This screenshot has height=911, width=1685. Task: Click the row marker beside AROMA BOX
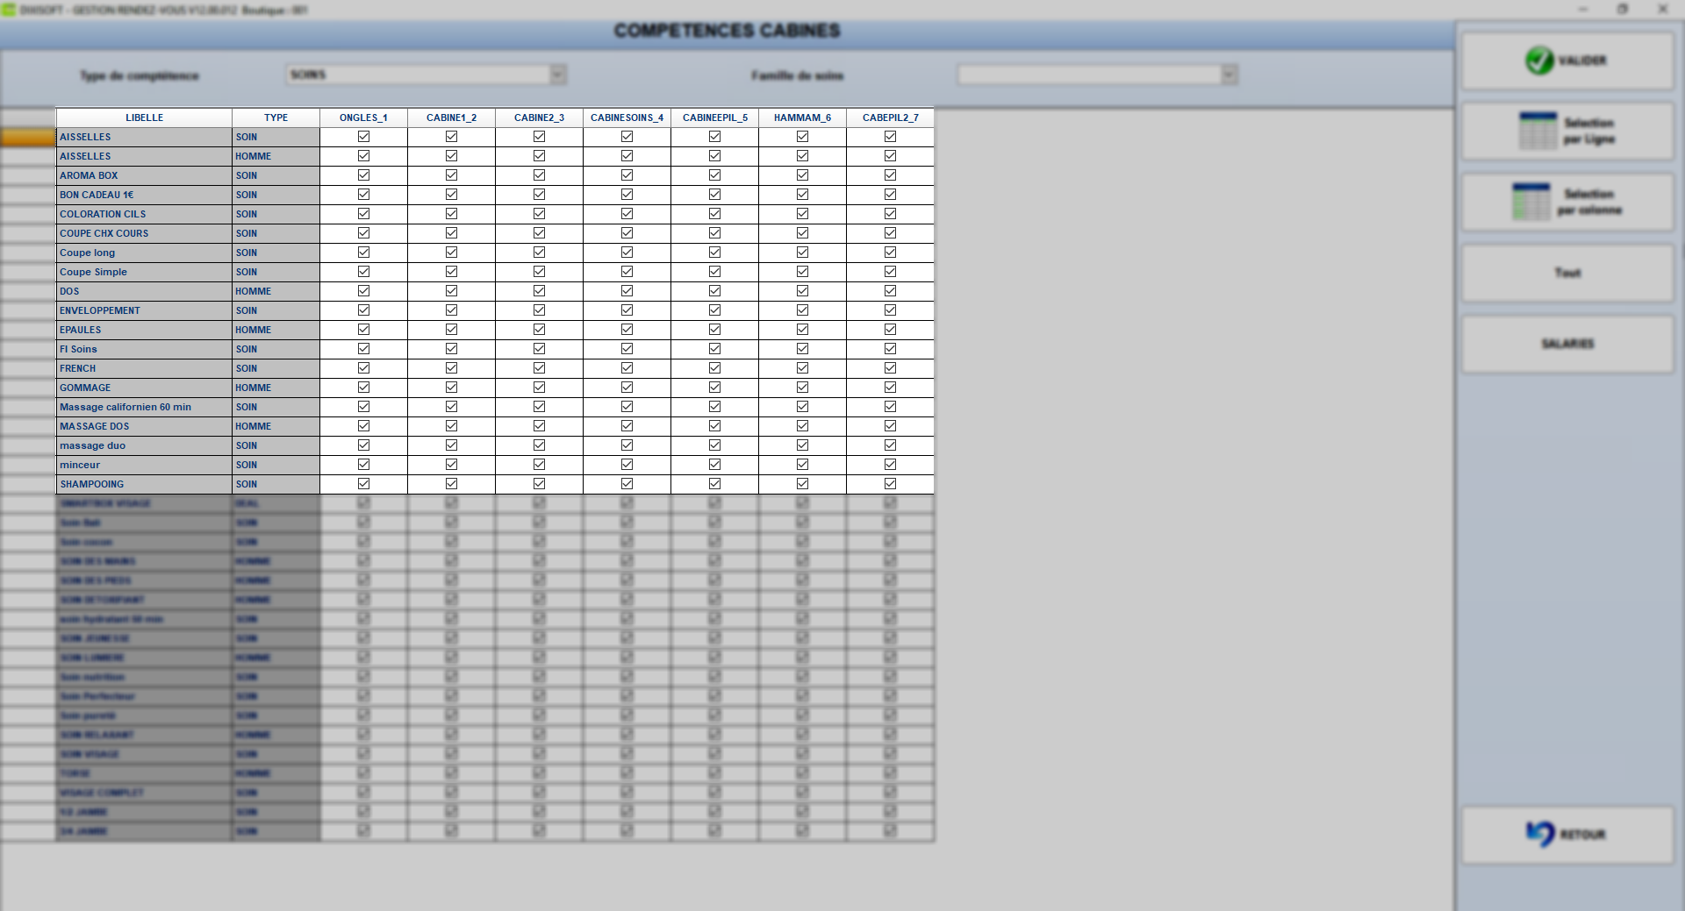tap(28, 175)
